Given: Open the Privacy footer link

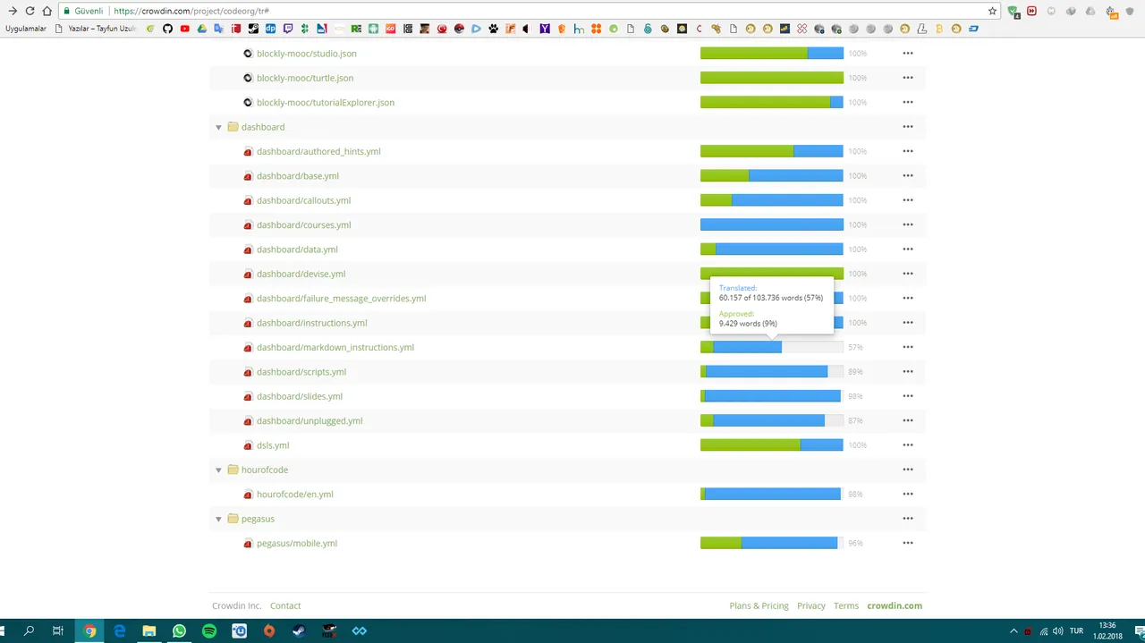Looking at the screenshot, I should pos(811,605).
